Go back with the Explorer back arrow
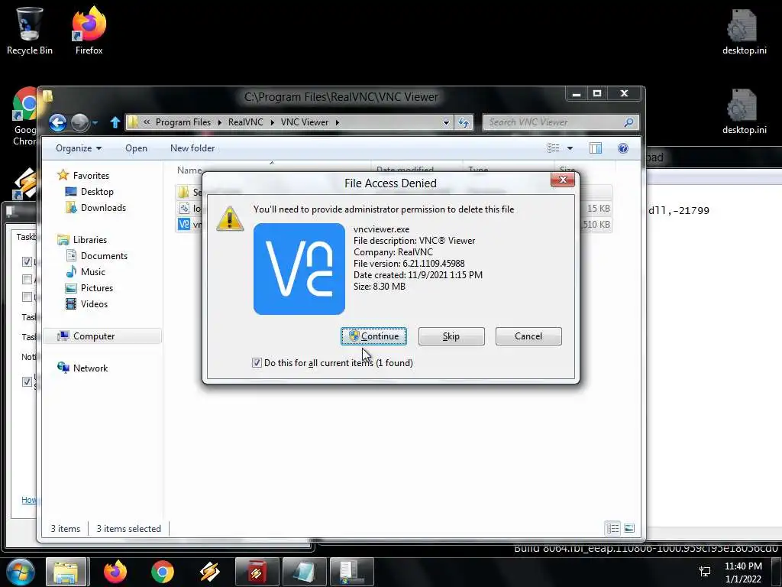The width and height of the screenshot is (782, 587). (58, 122)
